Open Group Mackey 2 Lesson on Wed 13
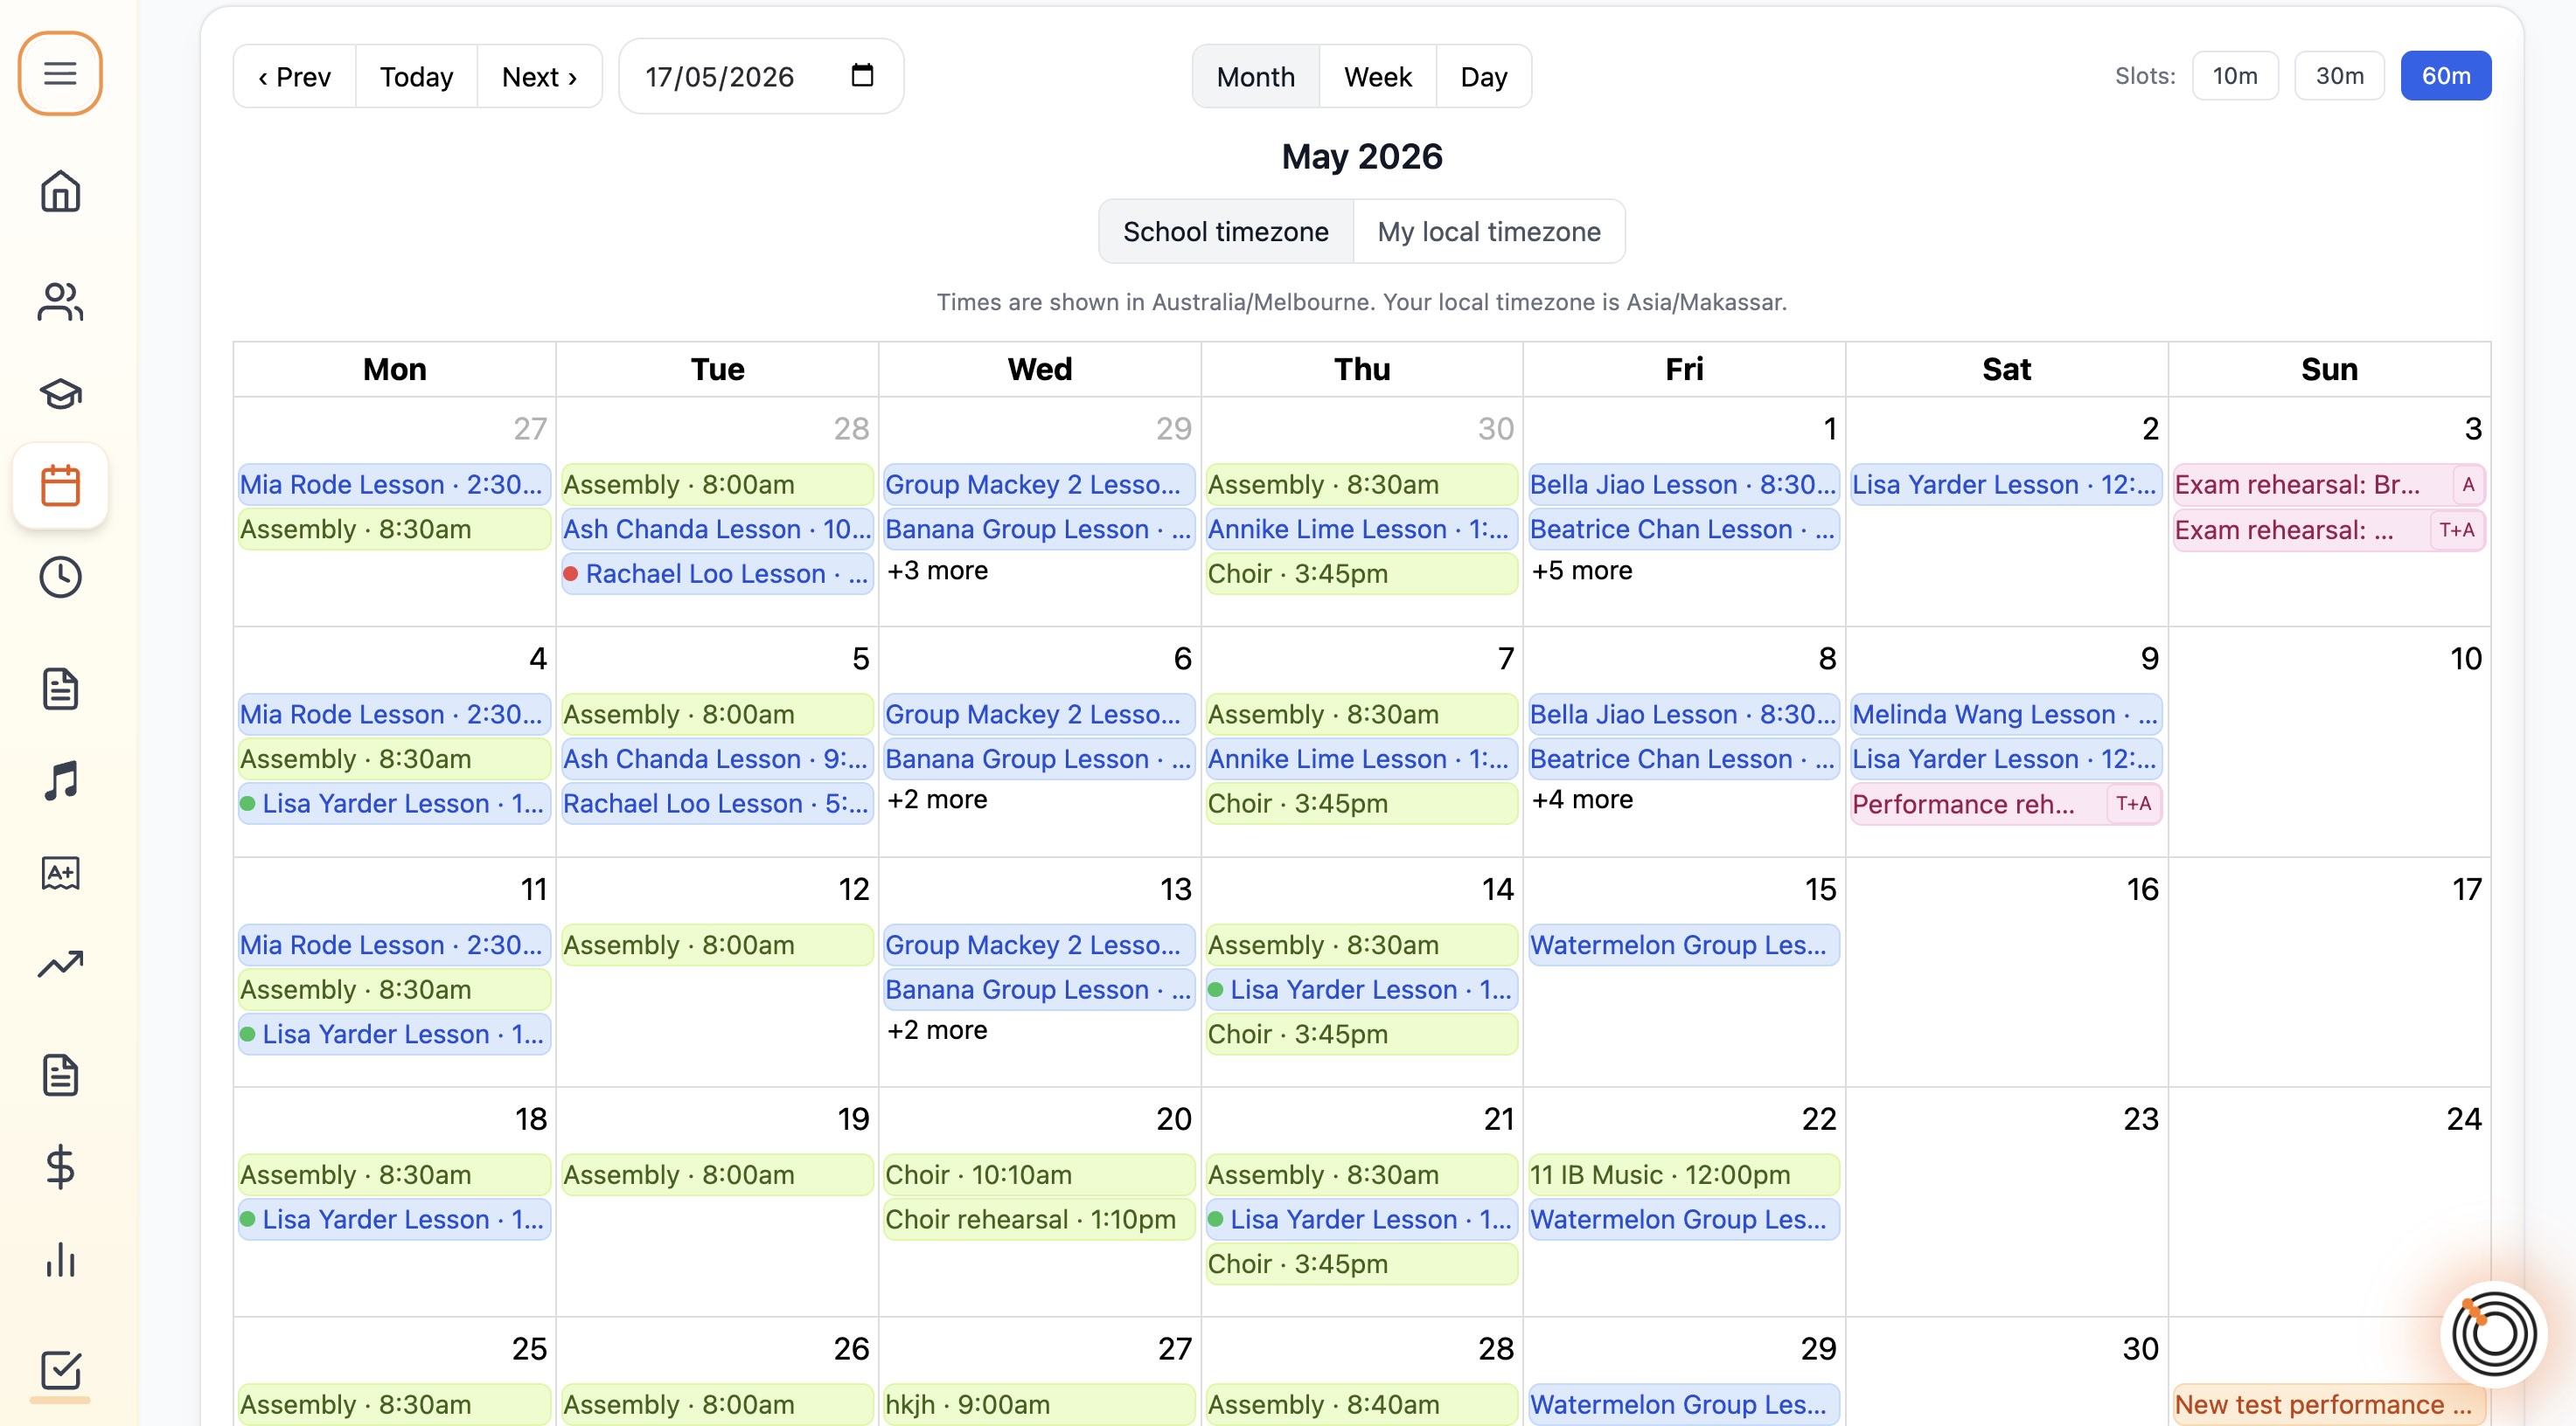 [x=1039, y=945]
